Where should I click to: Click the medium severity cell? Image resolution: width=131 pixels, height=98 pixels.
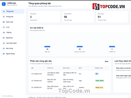(81, 88)
